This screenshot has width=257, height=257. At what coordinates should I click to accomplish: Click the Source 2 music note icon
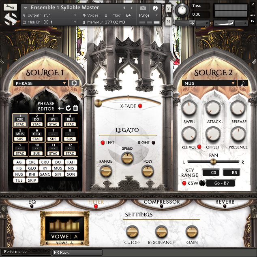coord(243,83)
